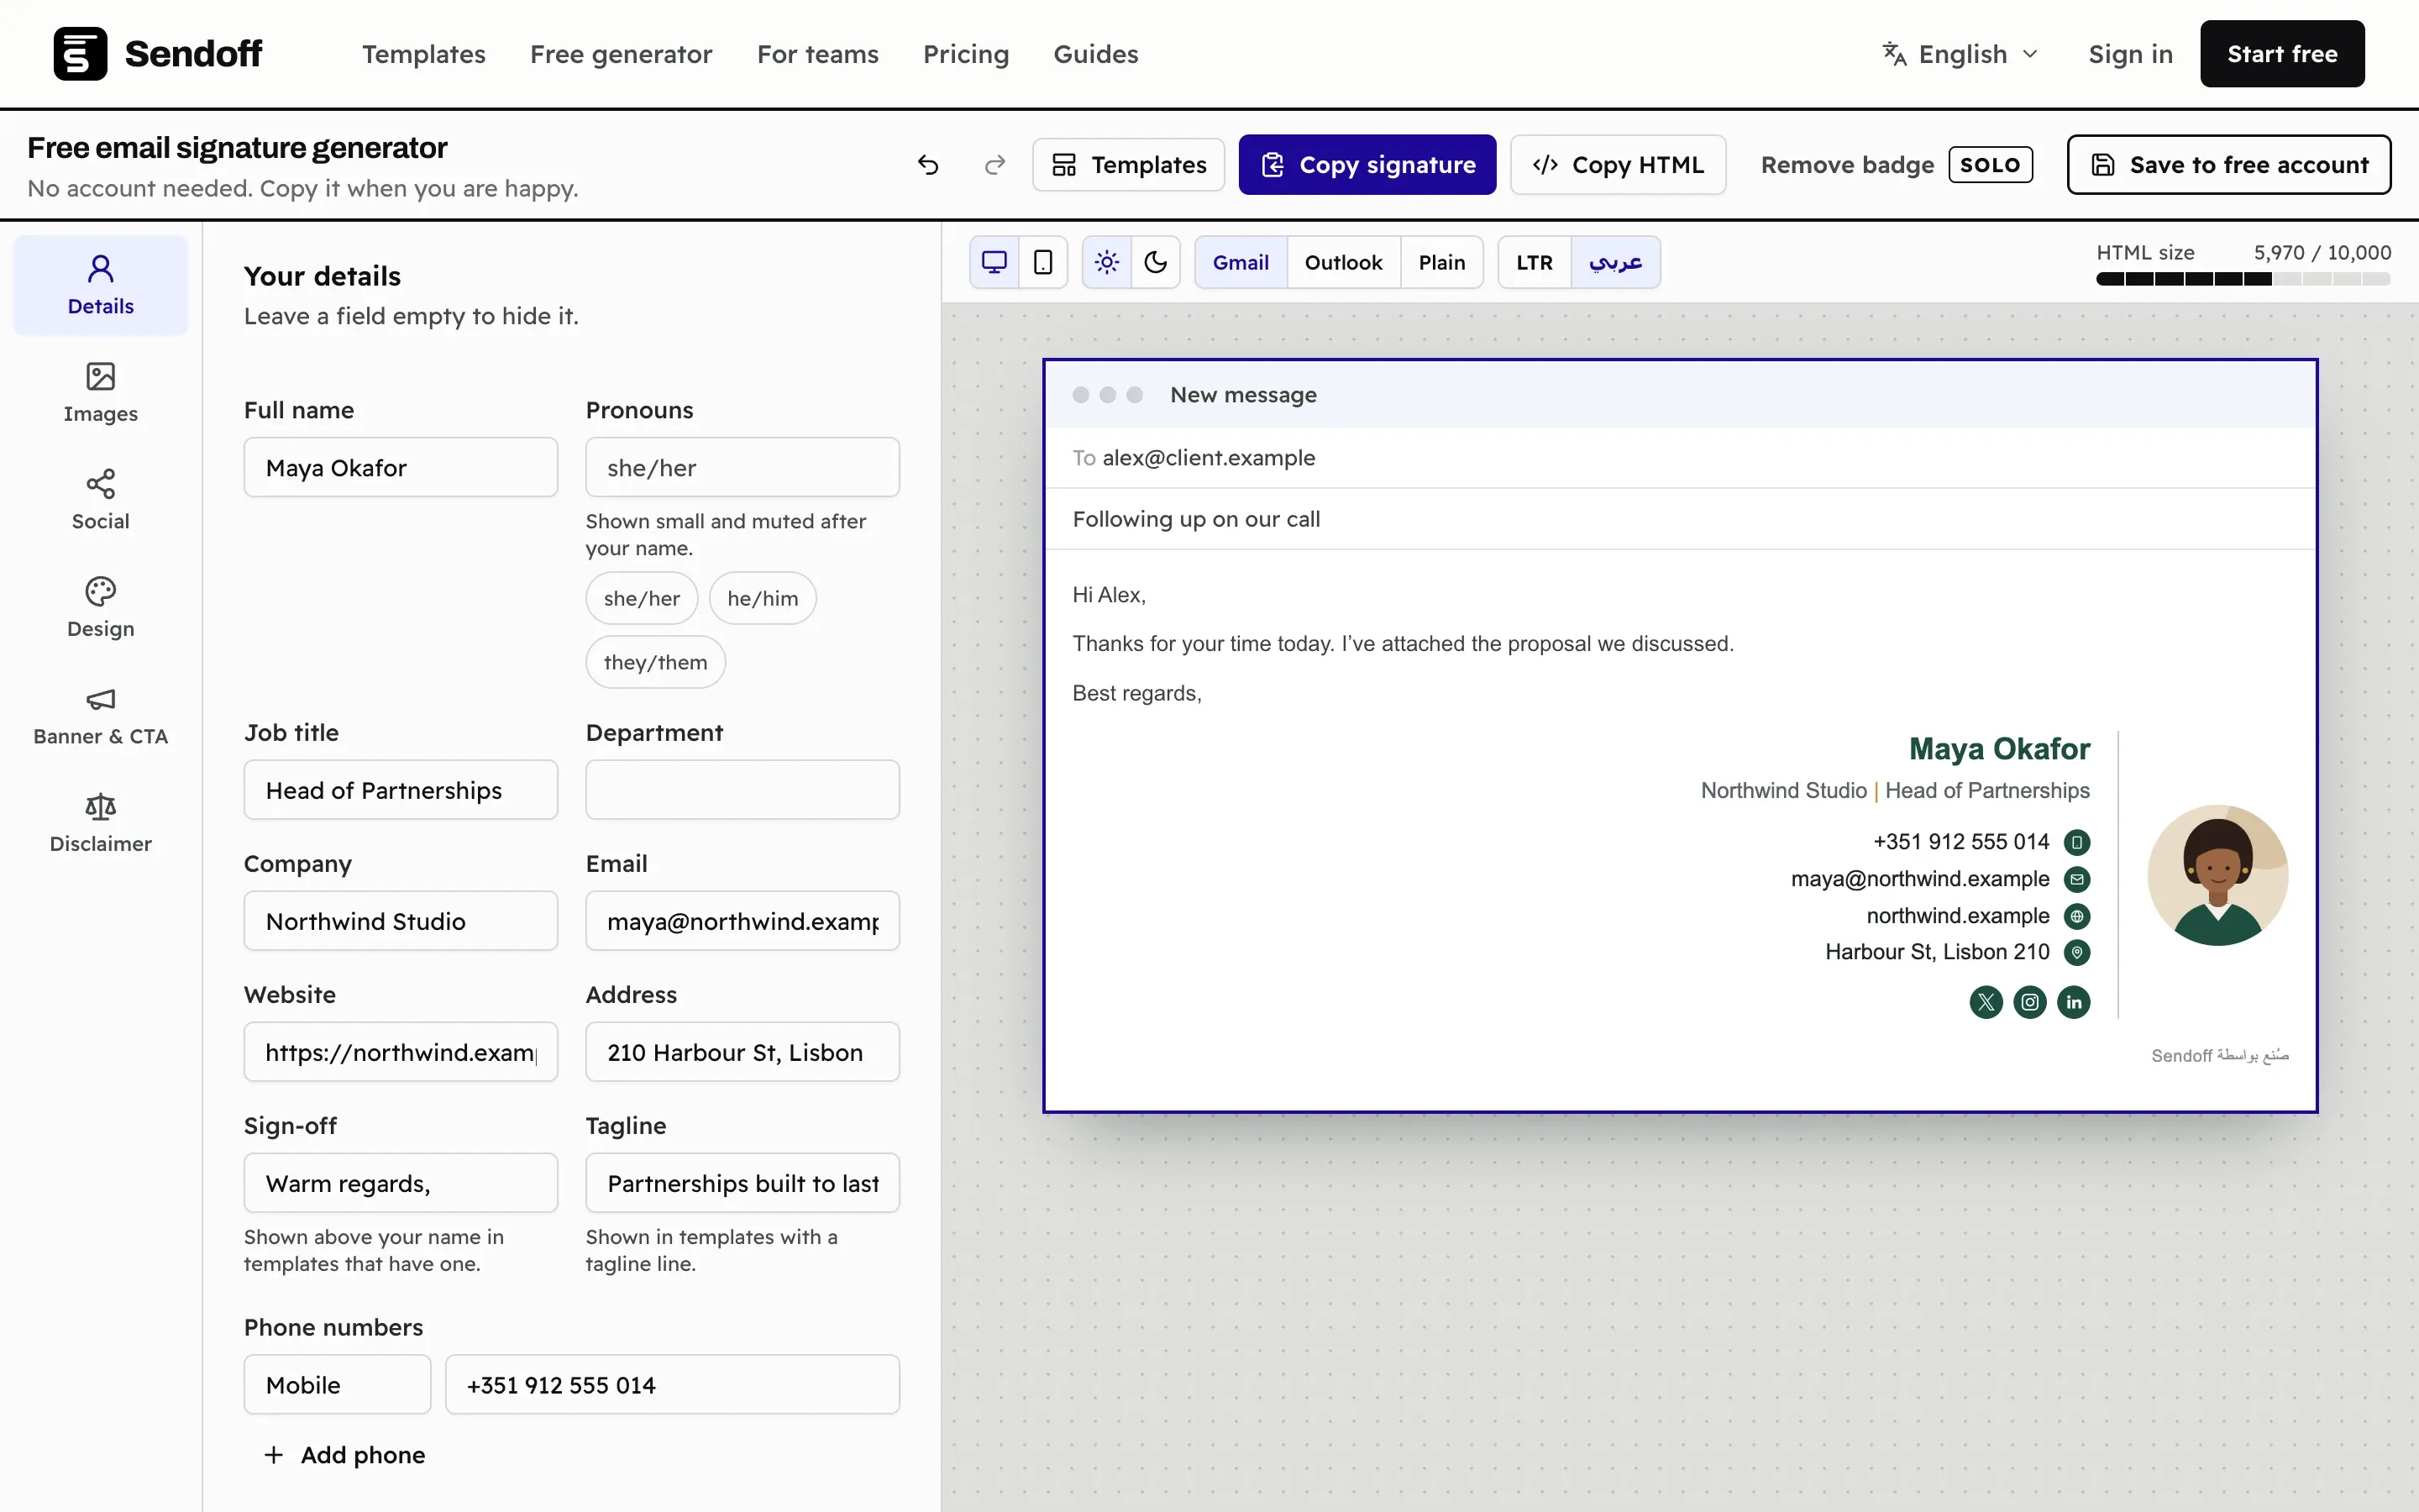Open the For teams nav item

(x=817, y=54)
